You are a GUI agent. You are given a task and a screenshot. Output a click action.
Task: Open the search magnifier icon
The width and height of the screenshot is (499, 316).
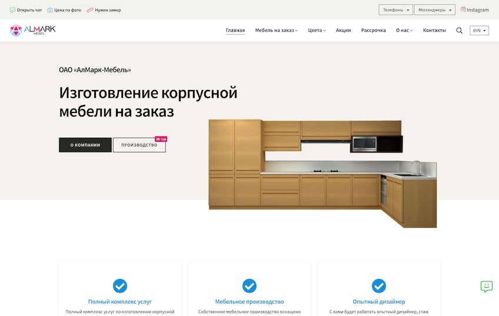tap(459, 31)
